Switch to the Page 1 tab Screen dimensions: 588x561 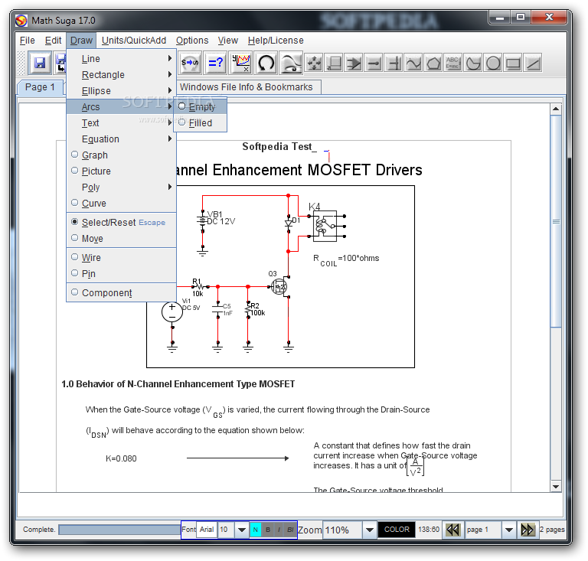point(40,87)
